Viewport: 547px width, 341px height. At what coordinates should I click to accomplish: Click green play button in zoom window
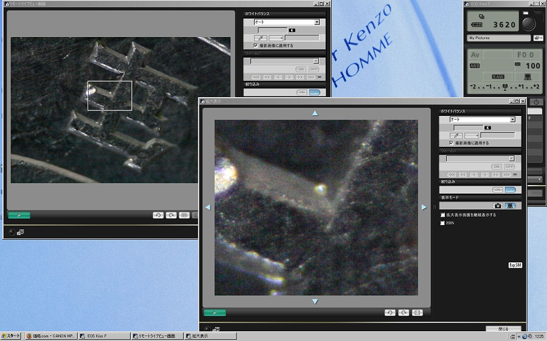(215, 313)
